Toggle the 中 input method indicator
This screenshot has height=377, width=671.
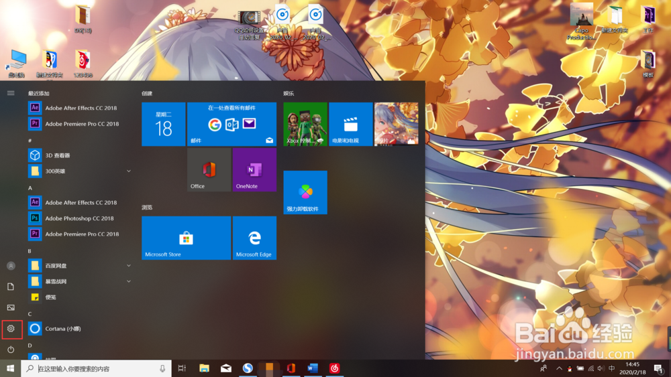click(611, 368)
